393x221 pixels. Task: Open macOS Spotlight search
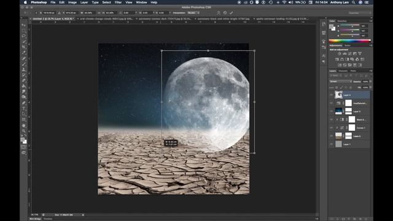(354, 2)
